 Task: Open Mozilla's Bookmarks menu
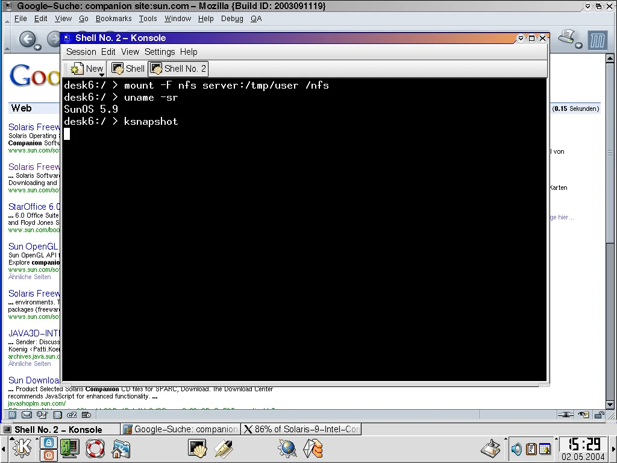114,19
